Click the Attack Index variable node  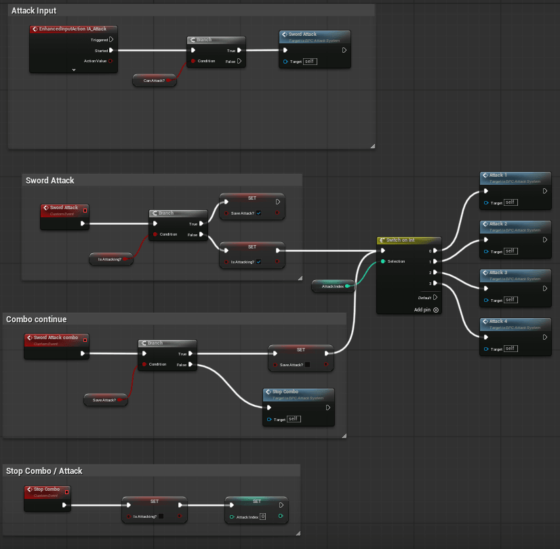333,286
